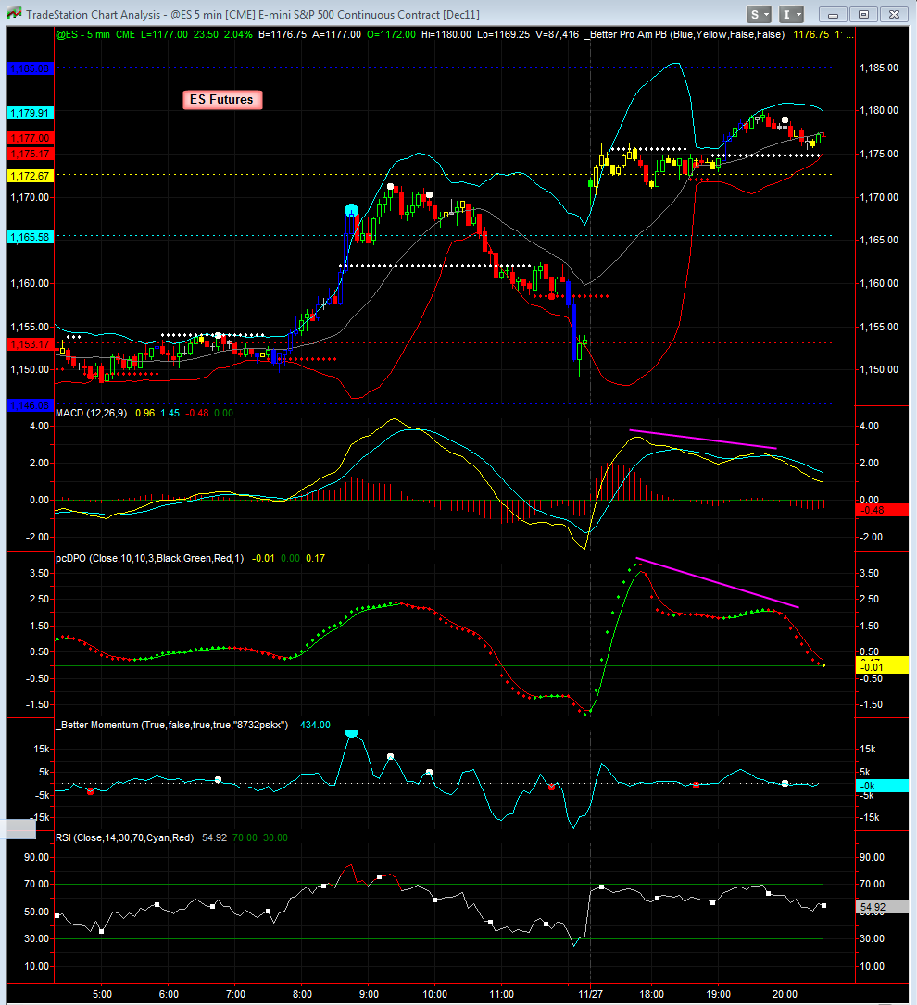Viewport: 917px width, 1005px height.
Task: Minimize the Chart Analysis window
Action: pos(833,14)
